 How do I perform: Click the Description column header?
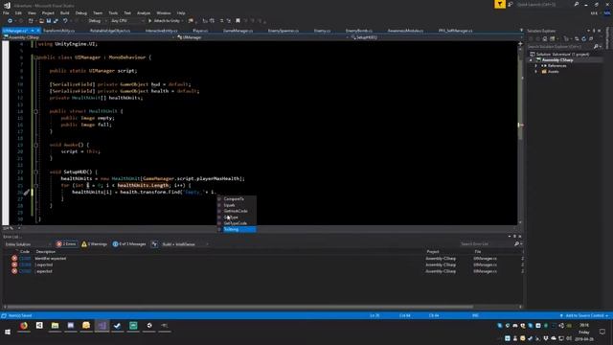click(x=45, y=252)
